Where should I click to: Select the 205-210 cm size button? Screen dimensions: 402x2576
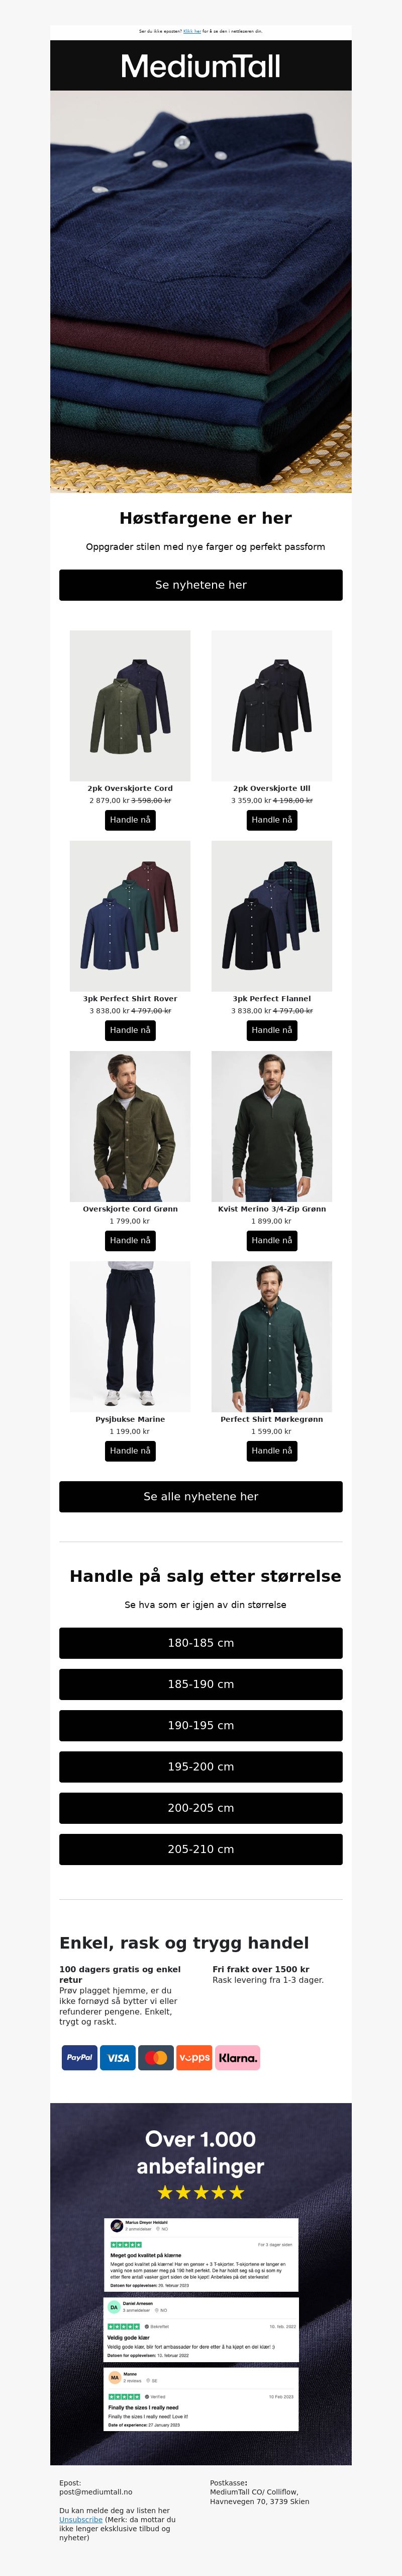(x=200, y=1849)
